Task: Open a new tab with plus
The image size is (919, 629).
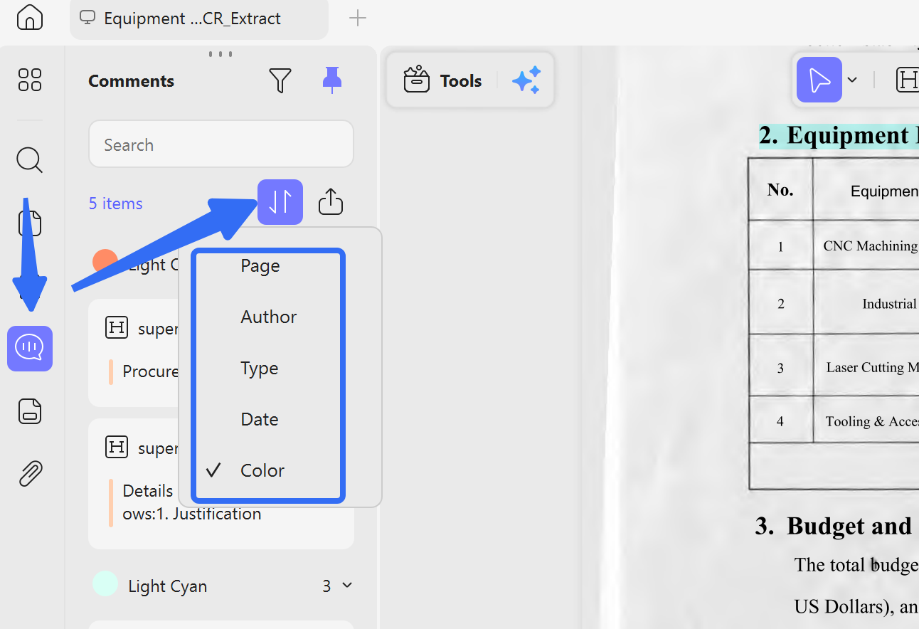Action: tap(358, 18)
